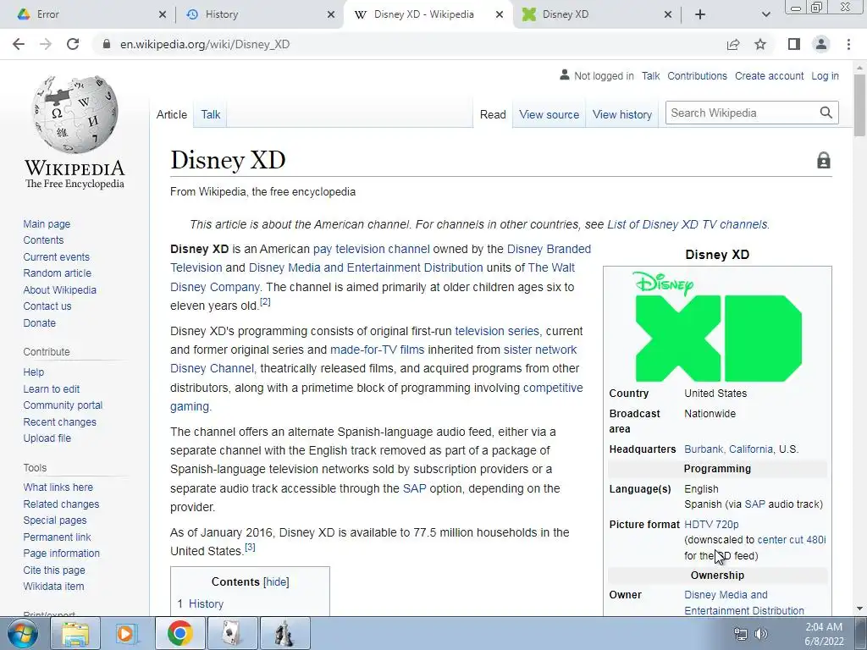867x650 pixels.
Task: Open Cite this page link
Action: click(54, 570)
